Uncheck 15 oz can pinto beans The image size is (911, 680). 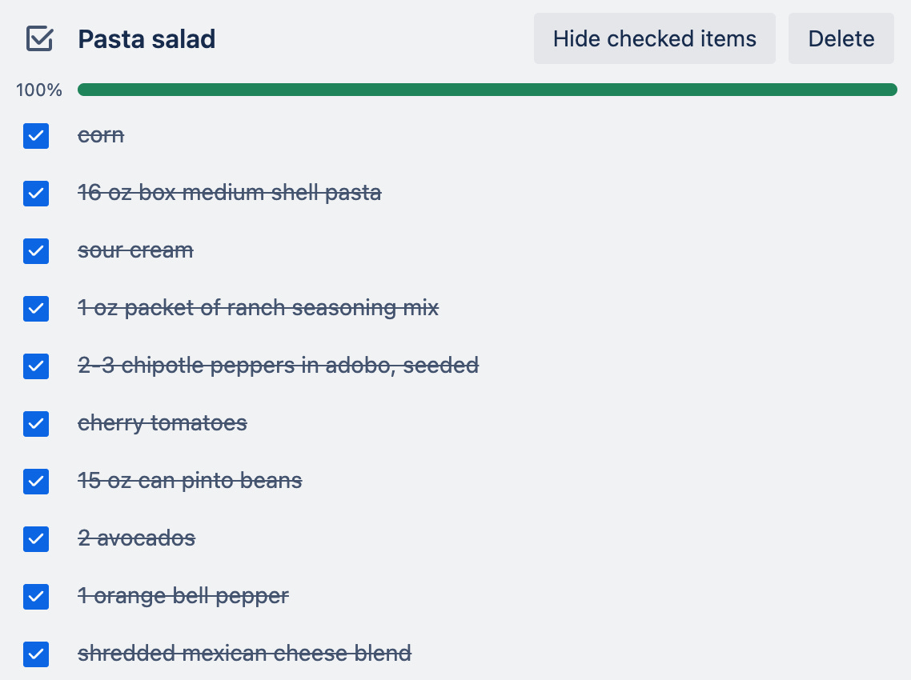point(36,482)
